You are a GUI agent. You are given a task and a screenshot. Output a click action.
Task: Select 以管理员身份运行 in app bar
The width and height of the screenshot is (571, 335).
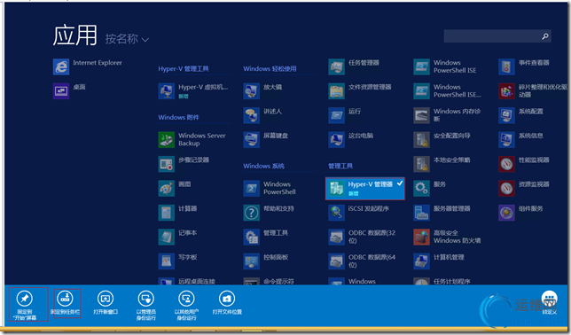point(146,305)
